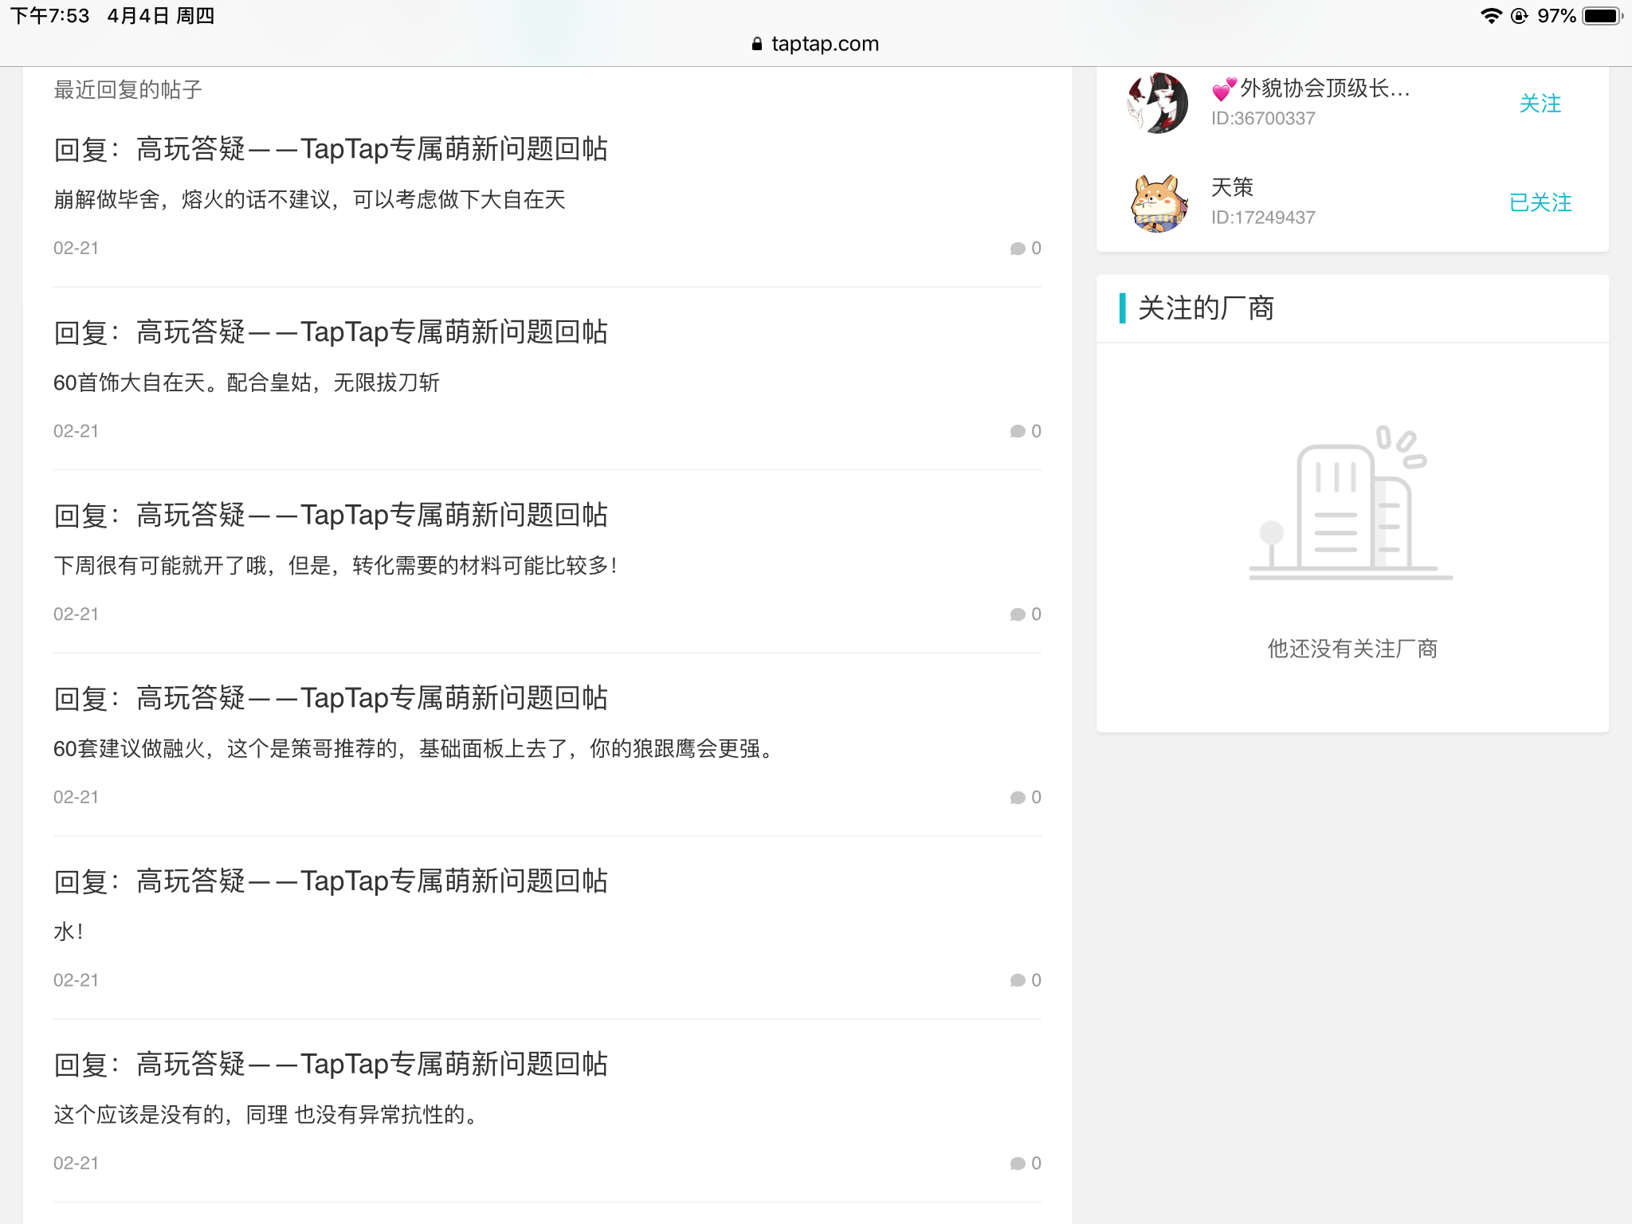Click text ID:36700337
Viewport: 1632px width, 1224px height.
click(x=1263, y=119)
